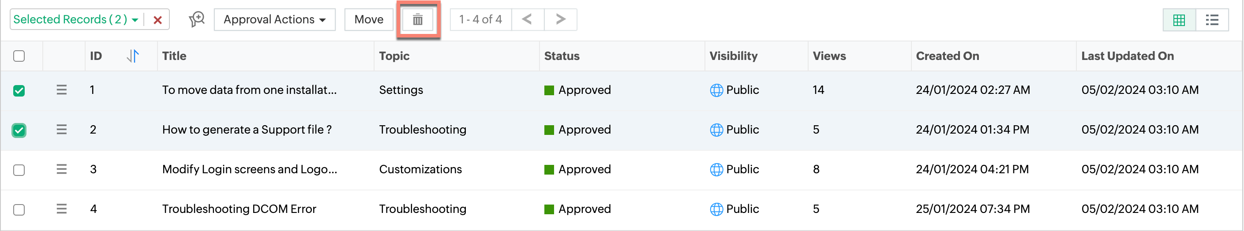
Task: Open 'How to generate a Support file ?' article
Action: click(x=246, y=130)
